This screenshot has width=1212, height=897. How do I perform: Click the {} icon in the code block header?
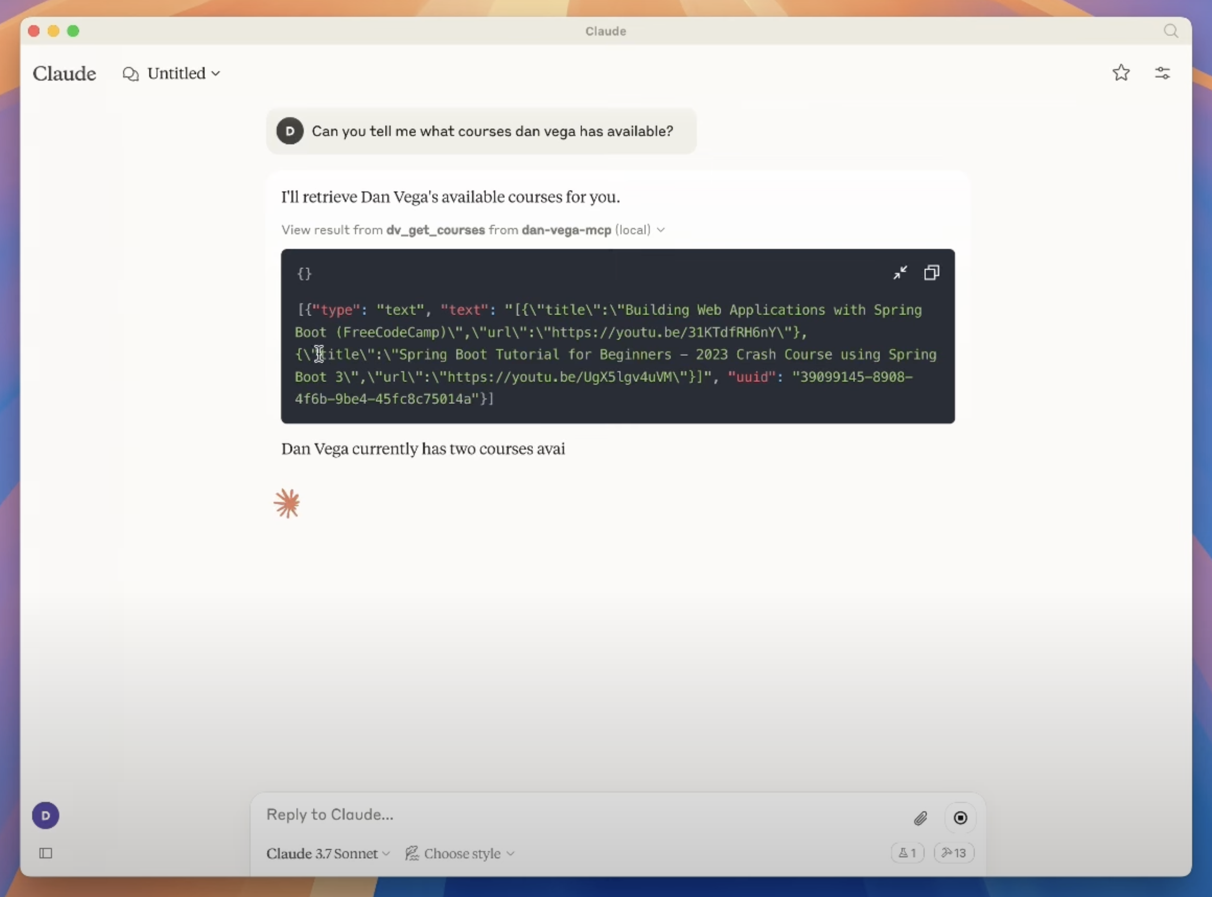point(304,274)
